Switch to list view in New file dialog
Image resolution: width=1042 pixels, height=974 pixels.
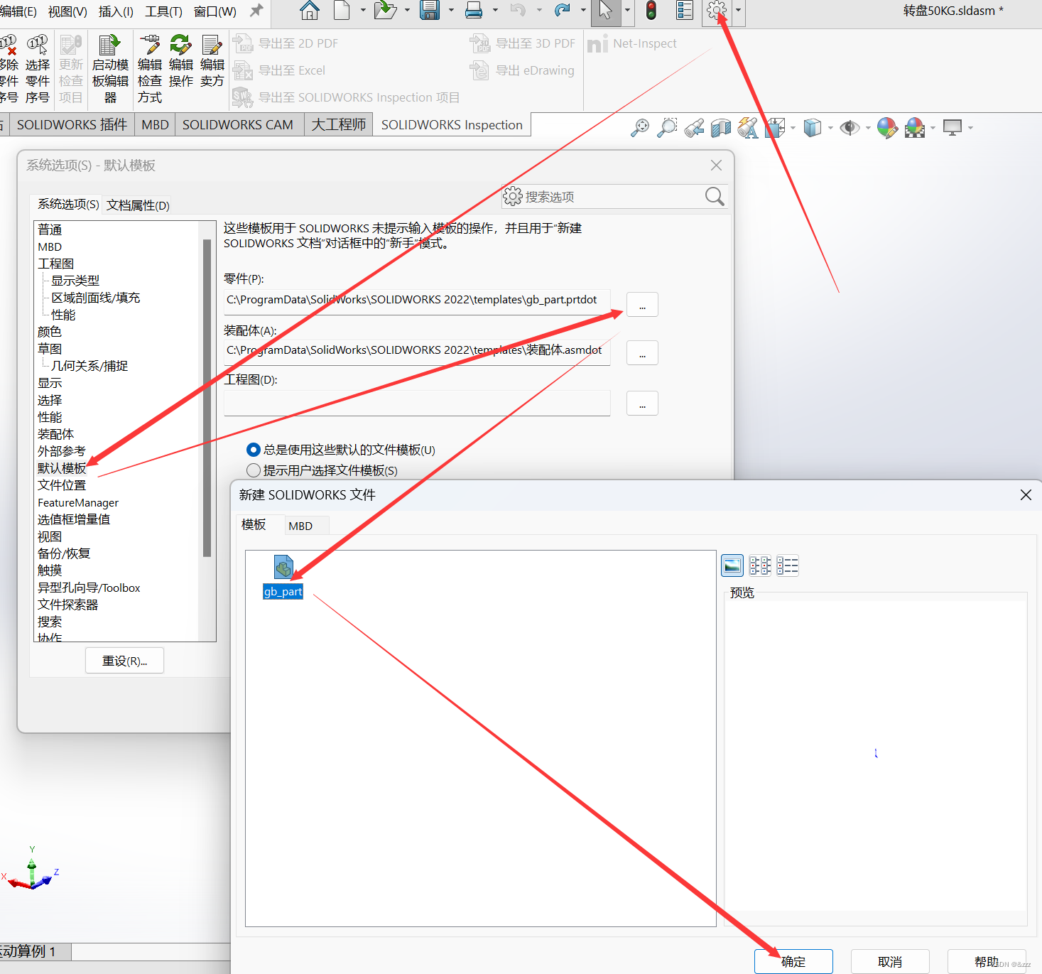tap(760, 566)
